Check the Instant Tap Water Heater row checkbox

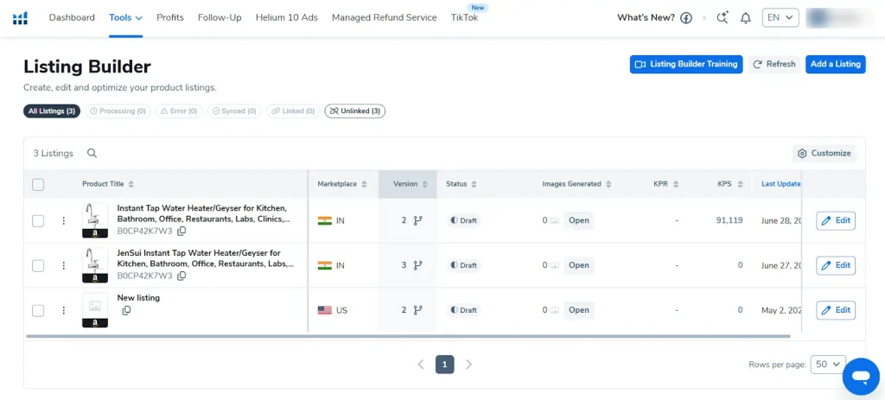pyautogui.click(x=38, y=220)
